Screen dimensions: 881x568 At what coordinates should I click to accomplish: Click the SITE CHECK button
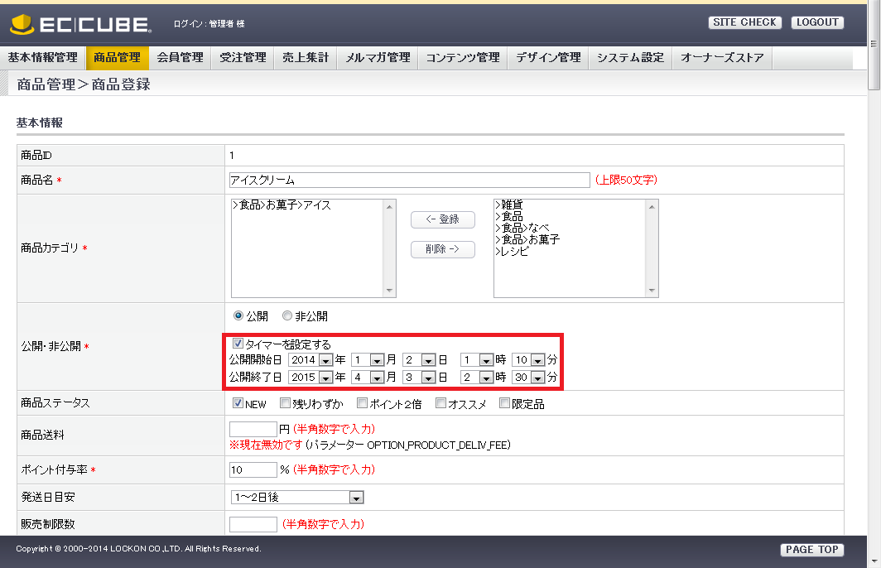(x=745, y=22)
